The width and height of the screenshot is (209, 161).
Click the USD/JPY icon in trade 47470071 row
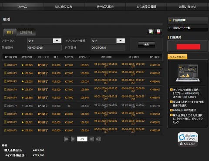click(5, 122)
